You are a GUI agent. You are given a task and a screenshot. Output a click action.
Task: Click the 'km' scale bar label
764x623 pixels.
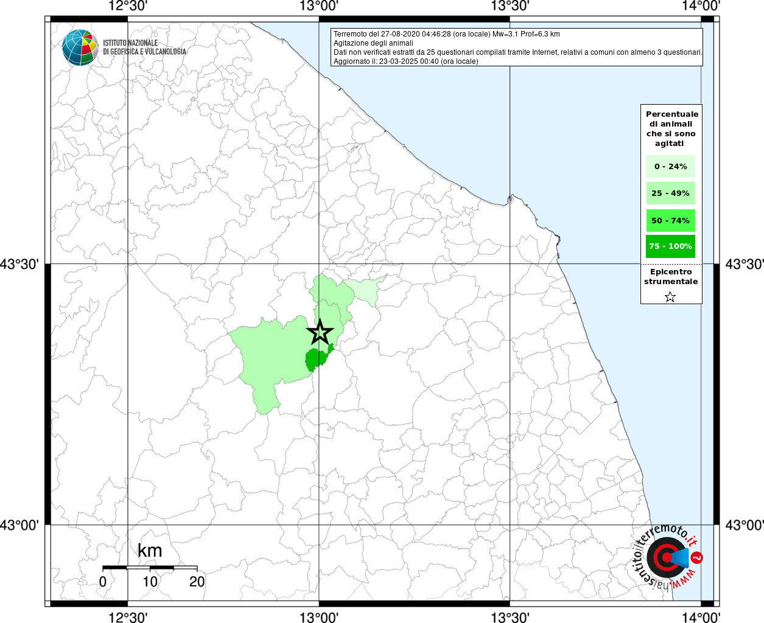coord(150,551)
